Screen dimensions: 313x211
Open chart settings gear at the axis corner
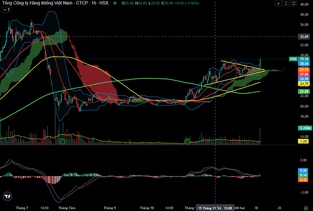tap(306, 208)
